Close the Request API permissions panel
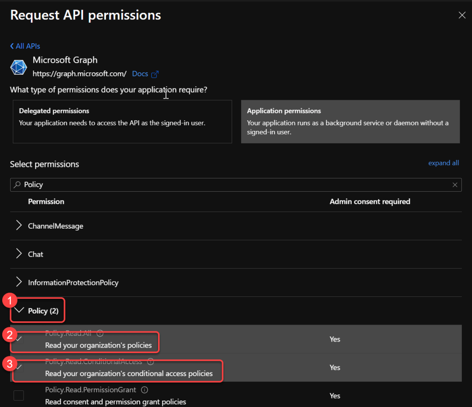This screenshot has height=407, width=472. pyautogui.click(x=462, y=15)
